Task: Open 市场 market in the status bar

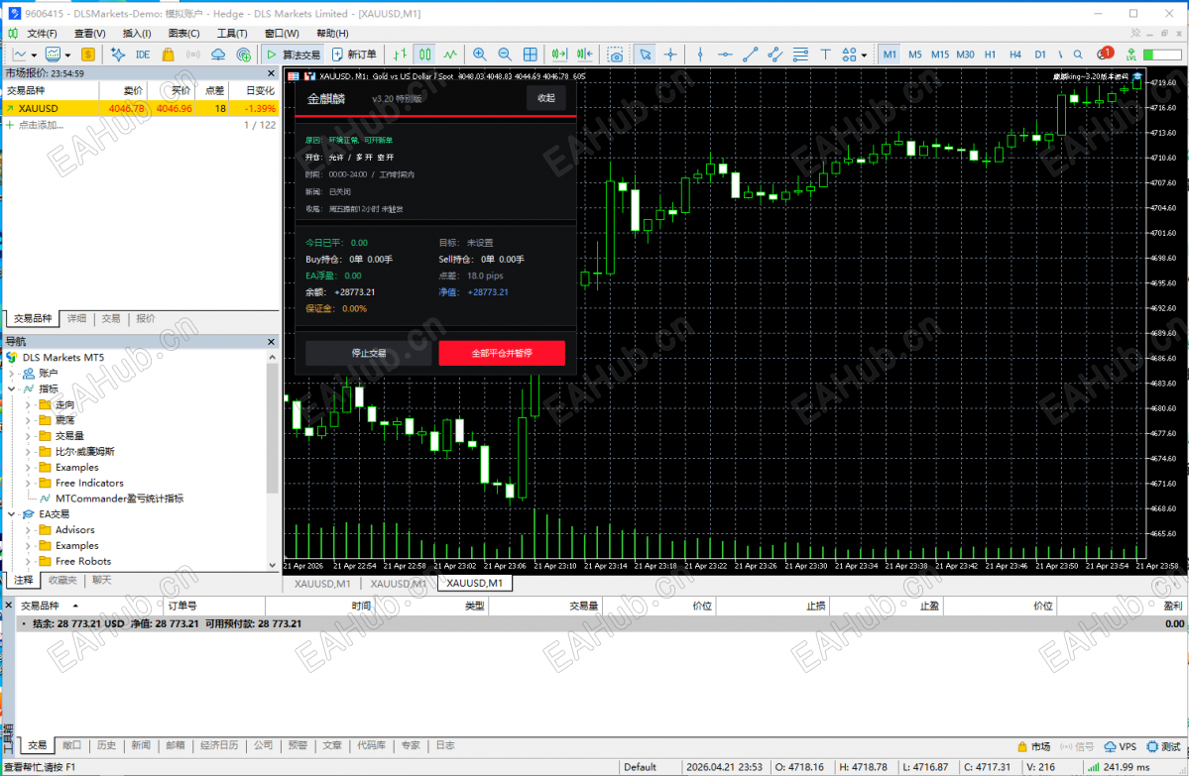Action: pyautogui.click(x=1033, y=746)
